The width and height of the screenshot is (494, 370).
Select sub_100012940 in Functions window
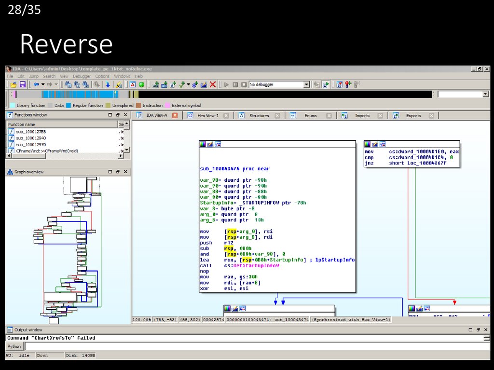pyautogui.click(x=31, y=138)
